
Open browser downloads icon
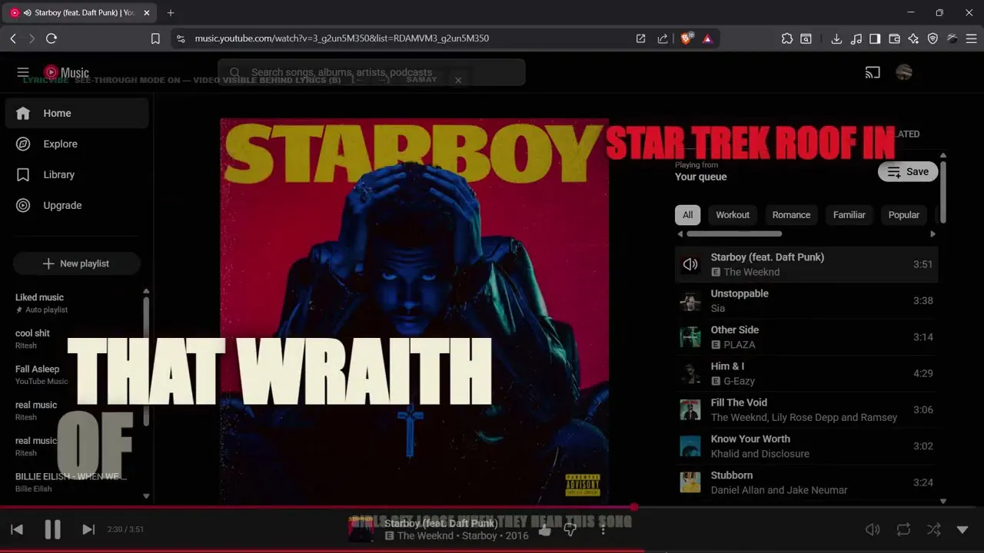[836, 38]
